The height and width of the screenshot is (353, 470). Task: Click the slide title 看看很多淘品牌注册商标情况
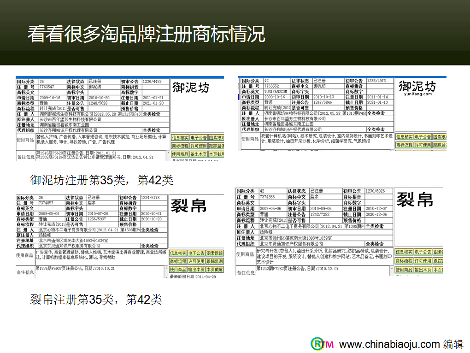[x=147, y=34]
